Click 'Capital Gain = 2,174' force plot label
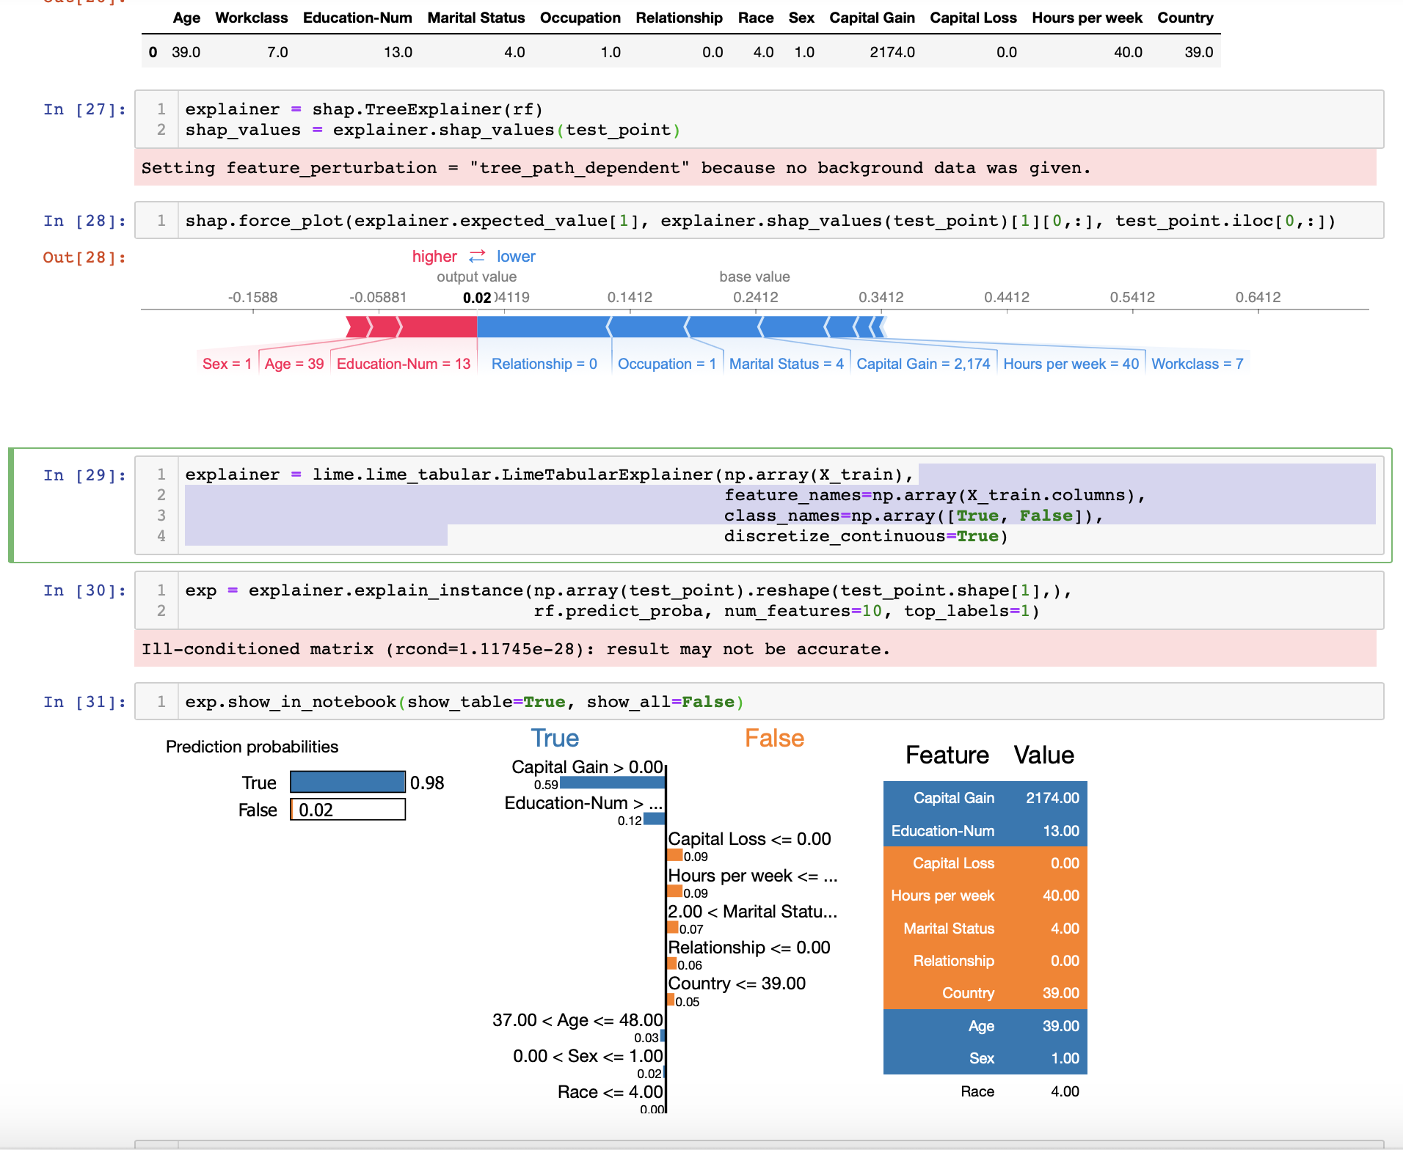The image size is (1403, 1150). pos(923,364)
